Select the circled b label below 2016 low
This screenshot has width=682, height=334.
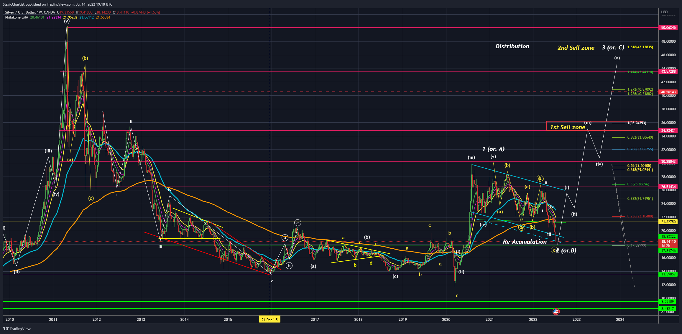(x=289, y=266)
